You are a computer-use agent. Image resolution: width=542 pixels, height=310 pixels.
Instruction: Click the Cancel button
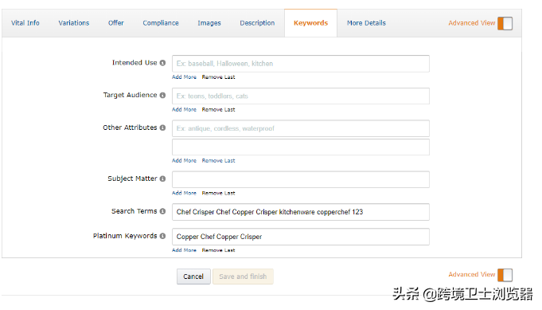[x=193, y=277]
